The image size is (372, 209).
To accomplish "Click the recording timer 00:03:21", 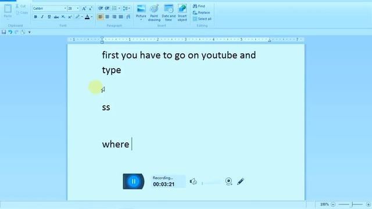I will click(164, 185).
